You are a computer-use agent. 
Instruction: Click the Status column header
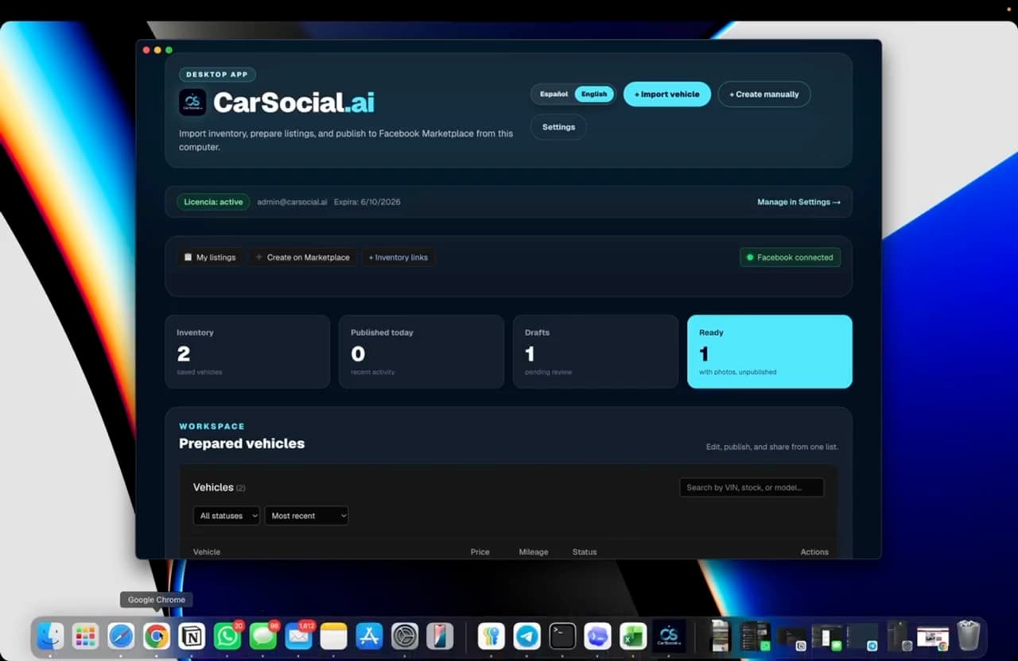pos(585,551)
